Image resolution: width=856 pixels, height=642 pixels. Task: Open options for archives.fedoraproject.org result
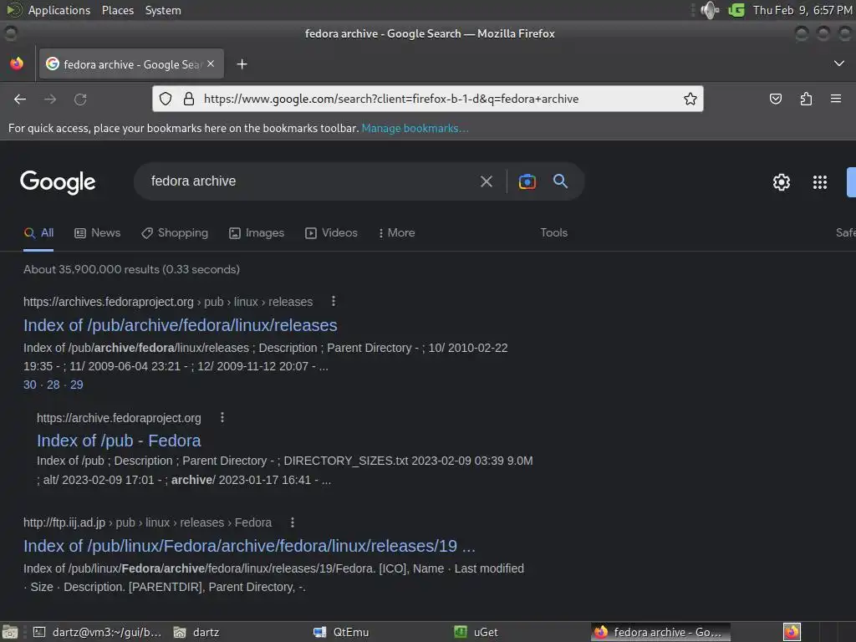(334, 301)
